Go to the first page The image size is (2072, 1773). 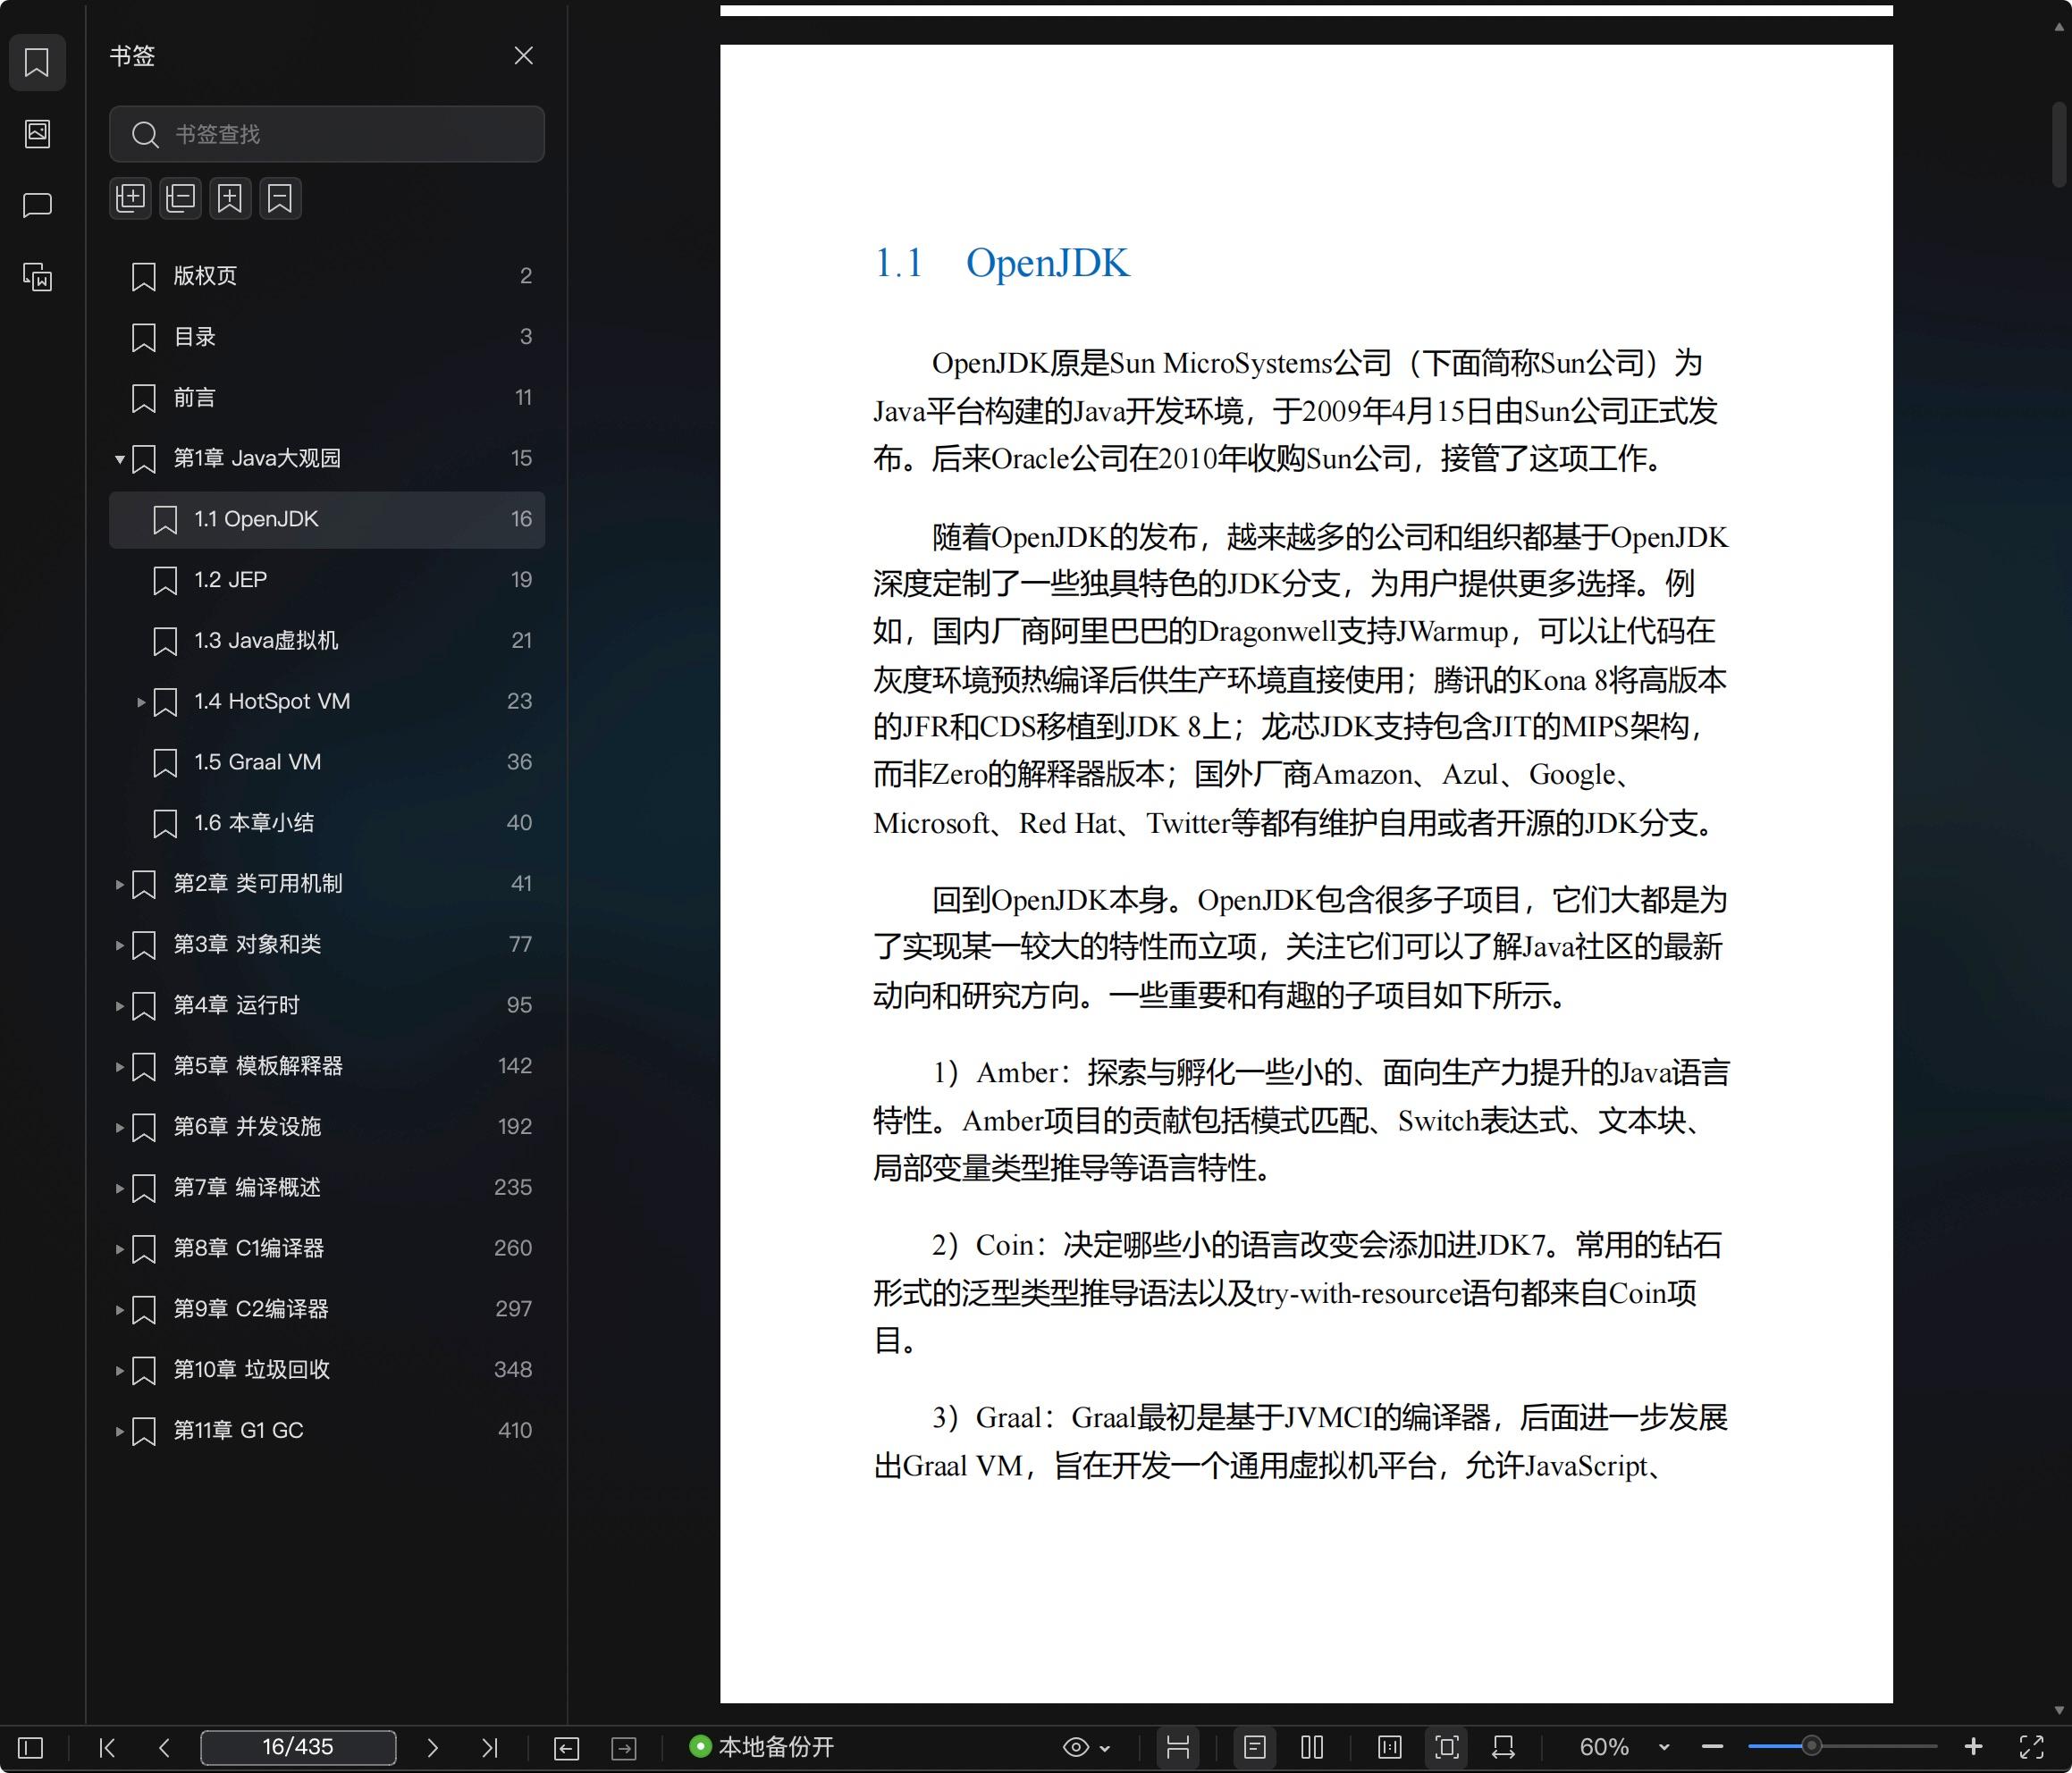pos(108,1747)
